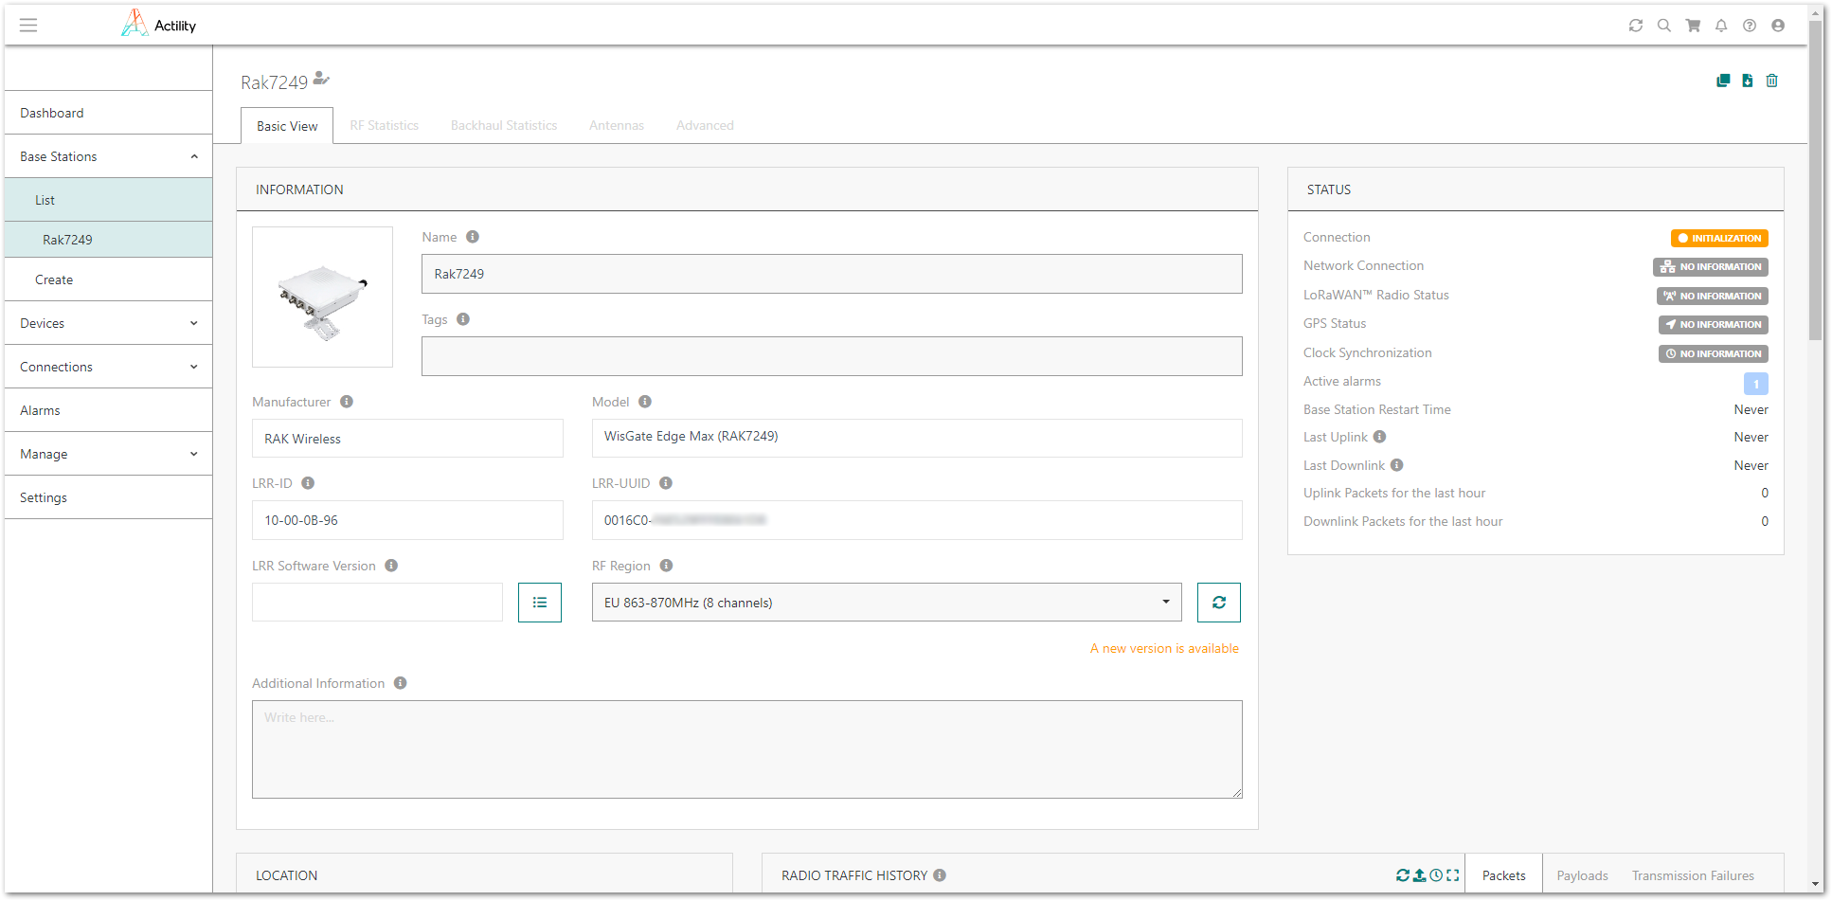The height and width of the screenshot is (901, 1832).
Task: Open the notifications bell
Action: pos(1721,26)
